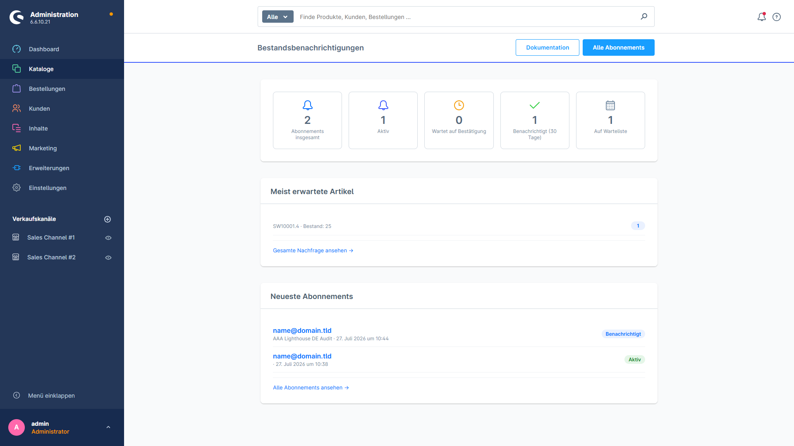Open the Einstellungen menu entry
This screenshot has height=446, width=794.
click(62, 188)
